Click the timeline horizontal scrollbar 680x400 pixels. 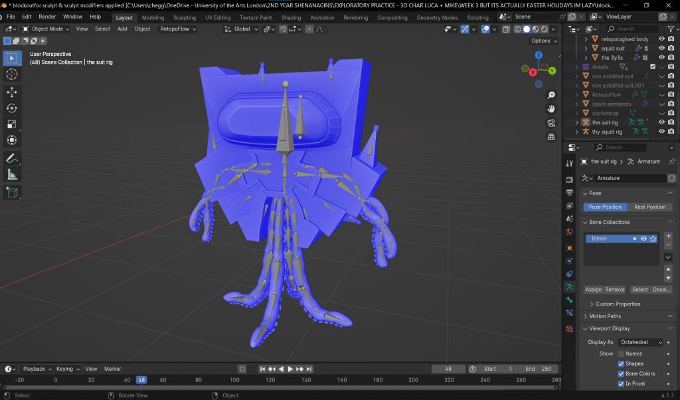click(x=281, y=387)
